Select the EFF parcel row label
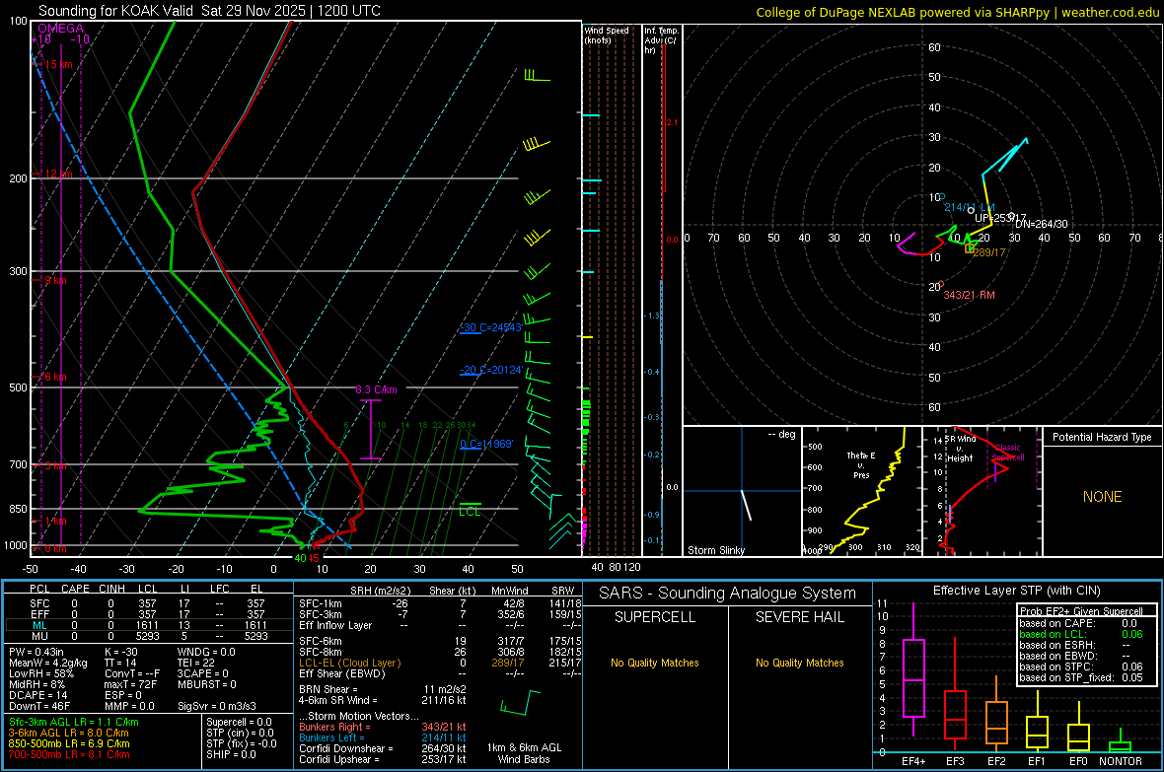Image resolution: width=1164 pixels, height=772 pixels. (39, 614)
